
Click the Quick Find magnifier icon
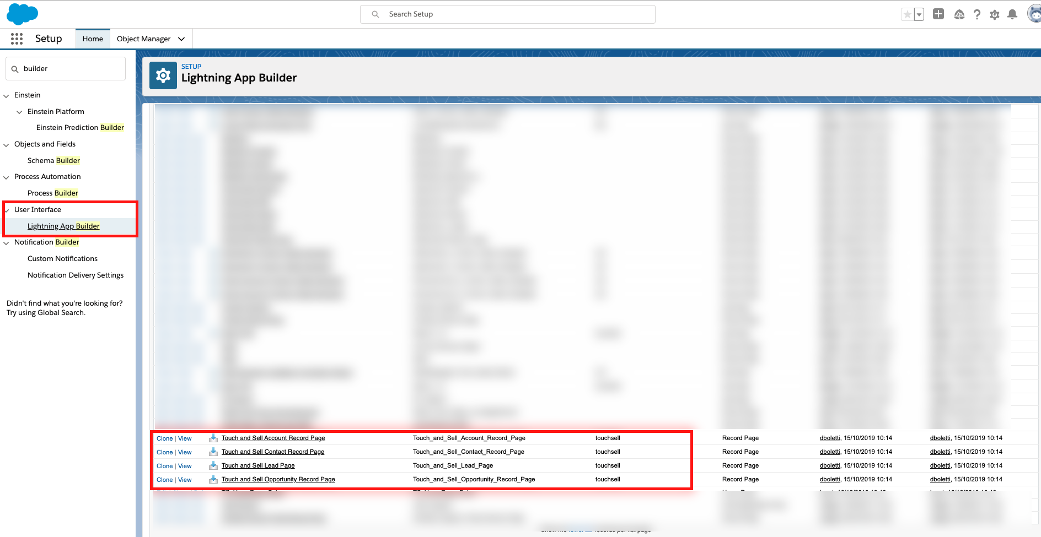tap(15, 69)
